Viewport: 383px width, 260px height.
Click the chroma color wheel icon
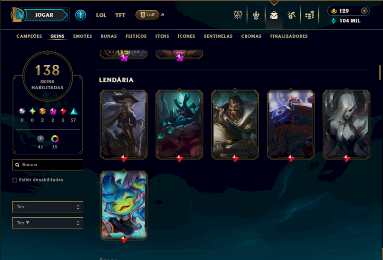(x=55, y=139)
